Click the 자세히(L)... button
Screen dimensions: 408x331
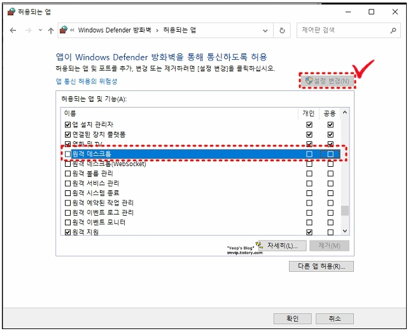[x=283, y=246]
